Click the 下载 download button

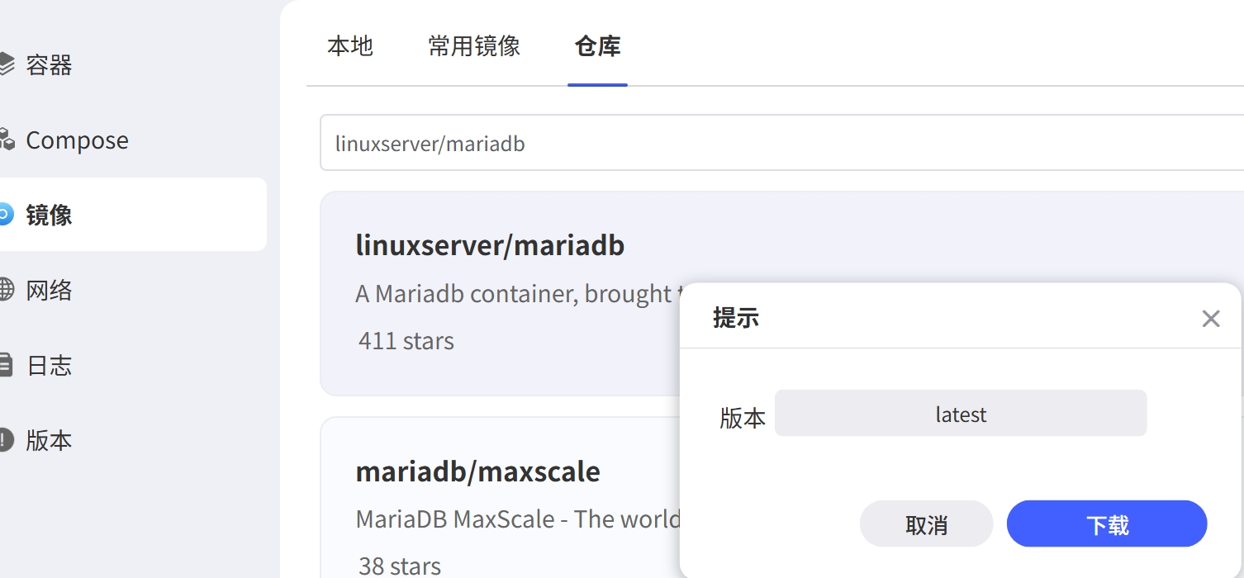pos(1106,524)
